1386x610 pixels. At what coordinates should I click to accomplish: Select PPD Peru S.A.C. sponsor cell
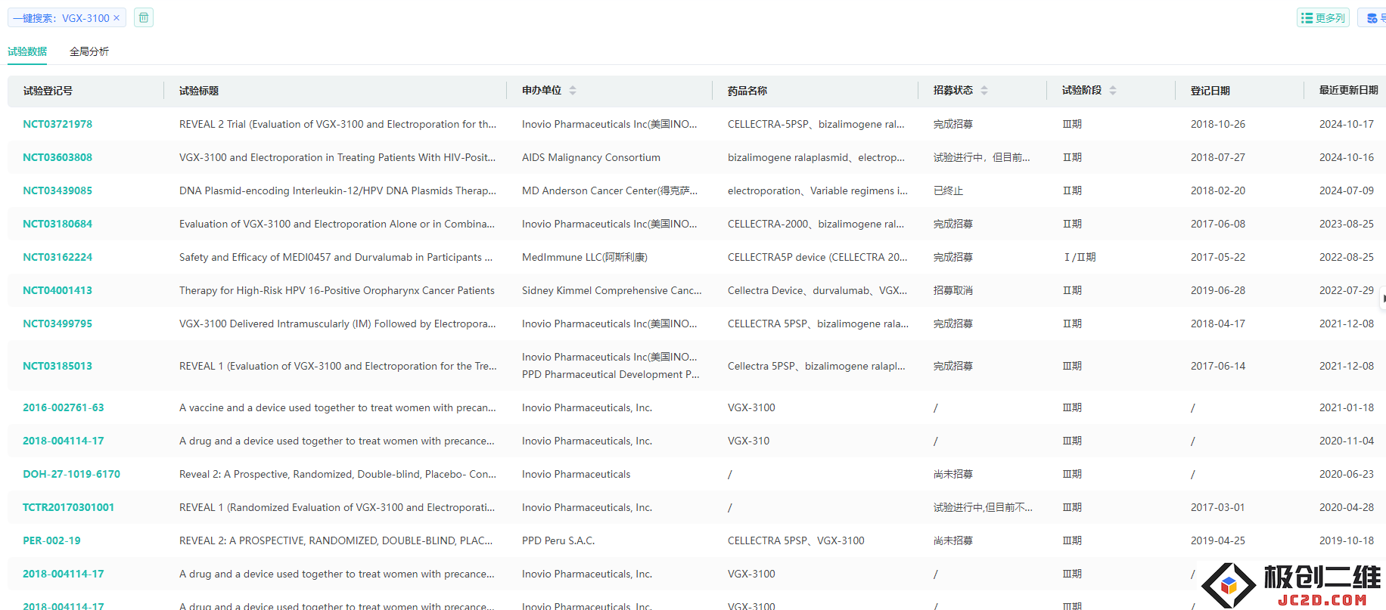tap(558, 540)
